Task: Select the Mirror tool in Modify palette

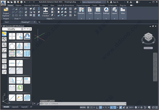Action: (x=19, y=46)
